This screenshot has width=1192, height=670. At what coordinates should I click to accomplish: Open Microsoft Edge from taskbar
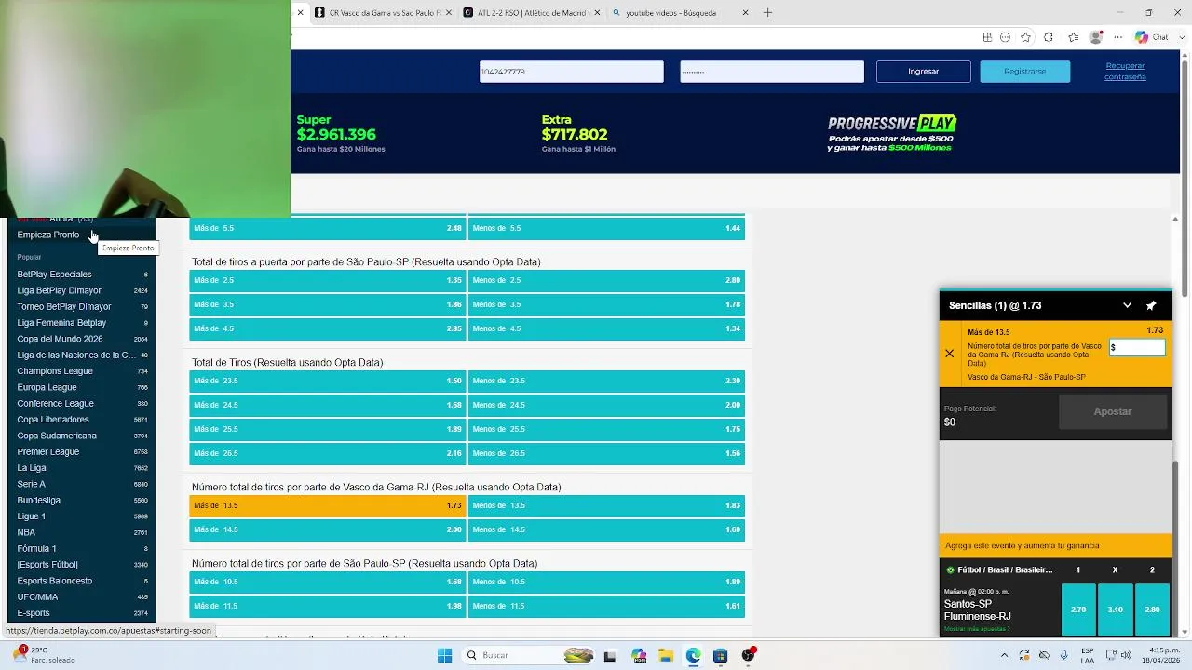(693, 655)
